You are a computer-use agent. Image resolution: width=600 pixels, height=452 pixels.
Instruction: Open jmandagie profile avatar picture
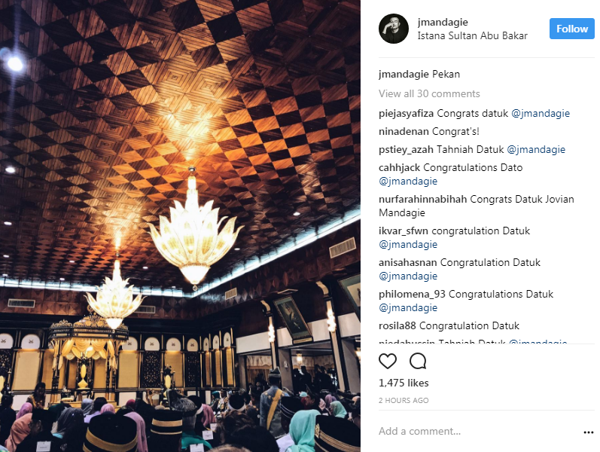coord(394,29)
